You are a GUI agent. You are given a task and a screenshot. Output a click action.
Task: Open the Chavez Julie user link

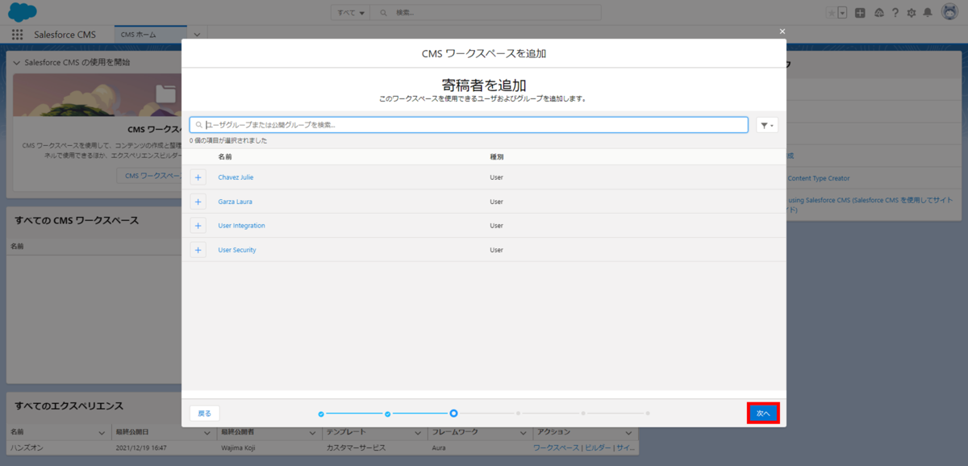point(236,177)
